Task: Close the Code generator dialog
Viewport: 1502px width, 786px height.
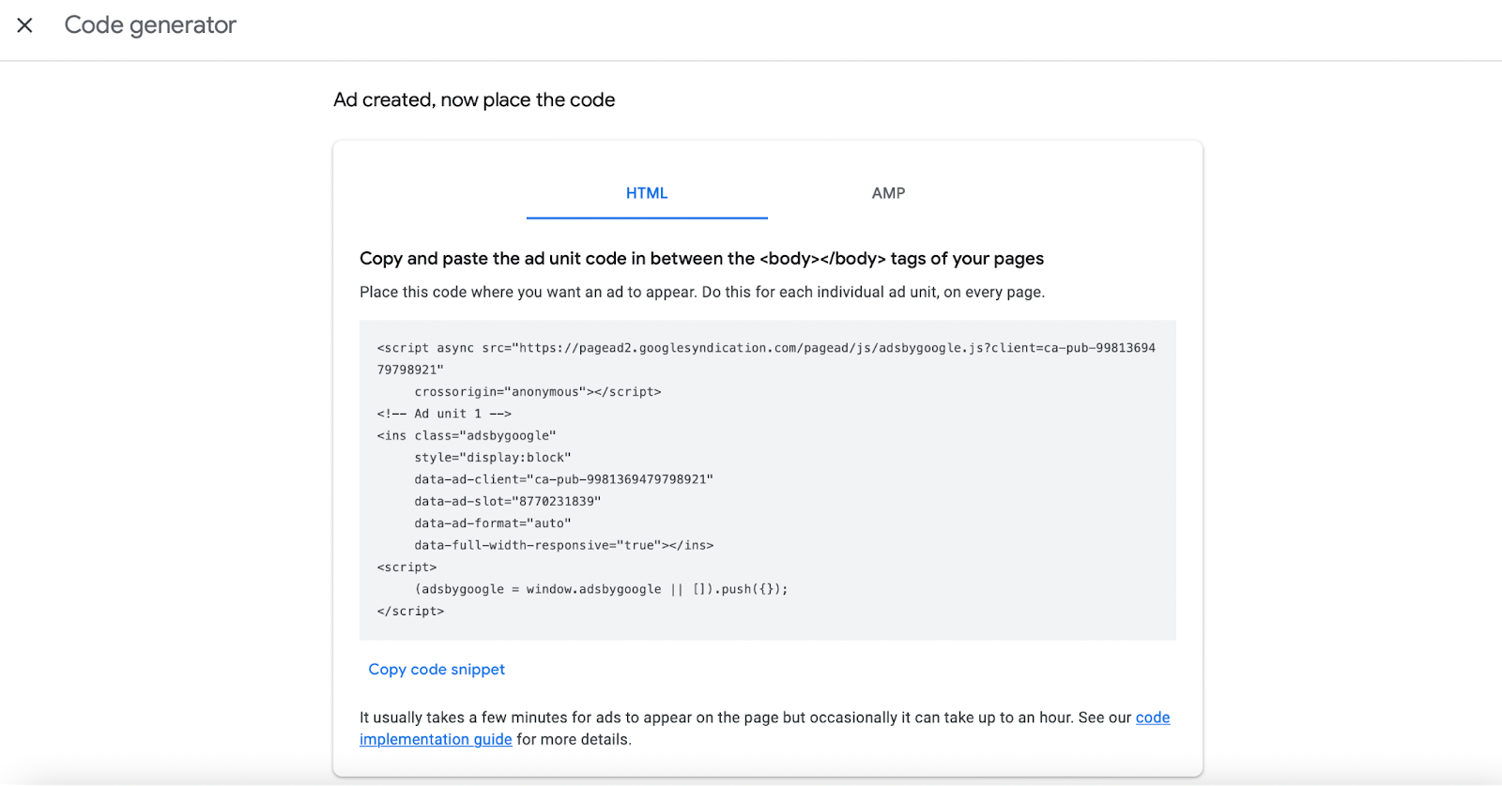Action: point(25,25)
